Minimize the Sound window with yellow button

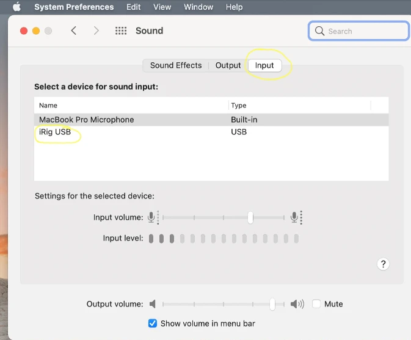click(x=36, y=31)
